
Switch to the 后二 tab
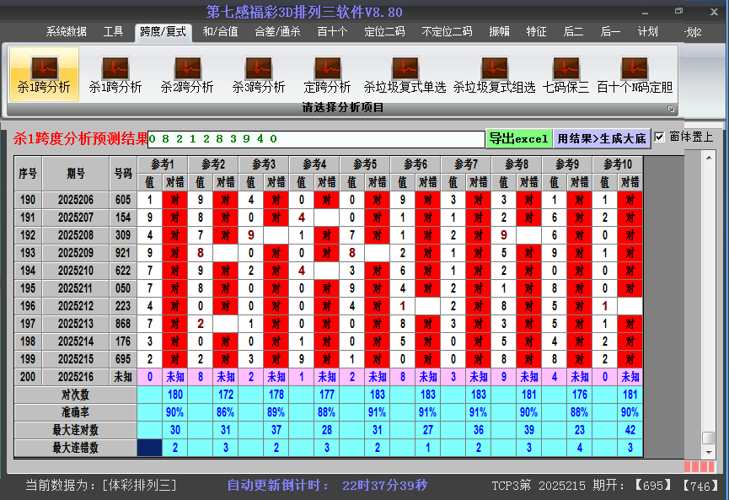point(573,32)
